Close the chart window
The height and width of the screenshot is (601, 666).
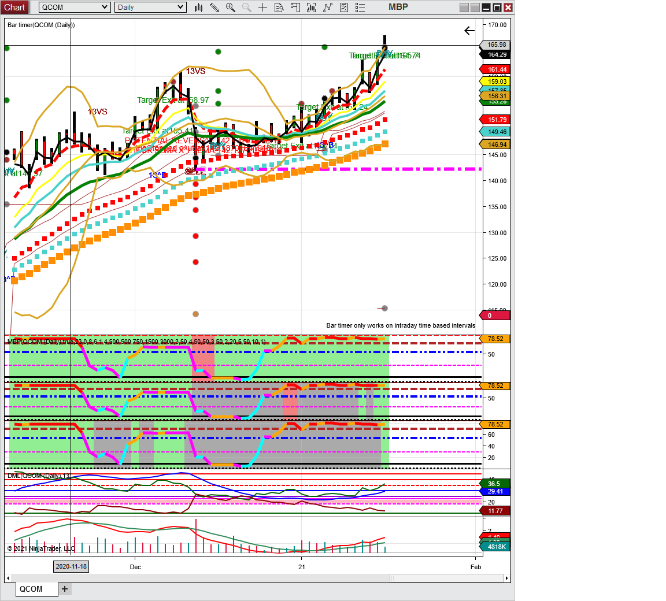(508, 7)
